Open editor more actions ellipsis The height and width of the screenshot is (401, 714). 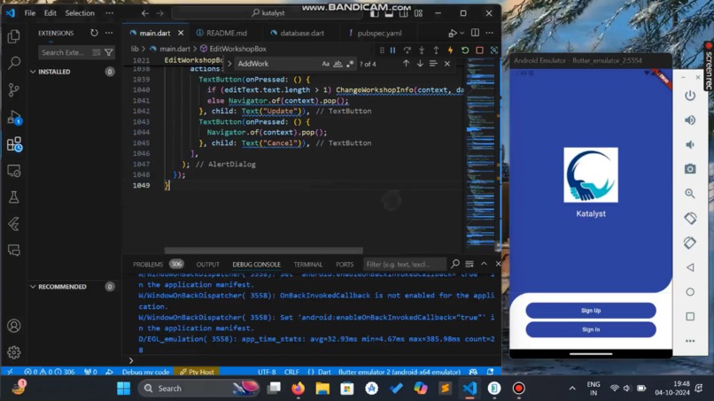490,33
